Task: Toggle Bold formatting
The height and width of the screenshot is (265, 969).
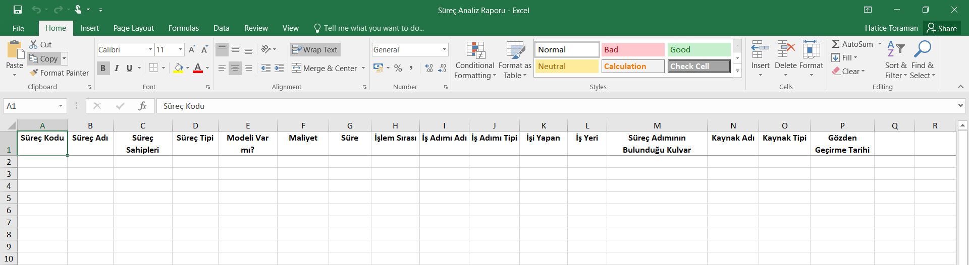Action: (103, 68)
